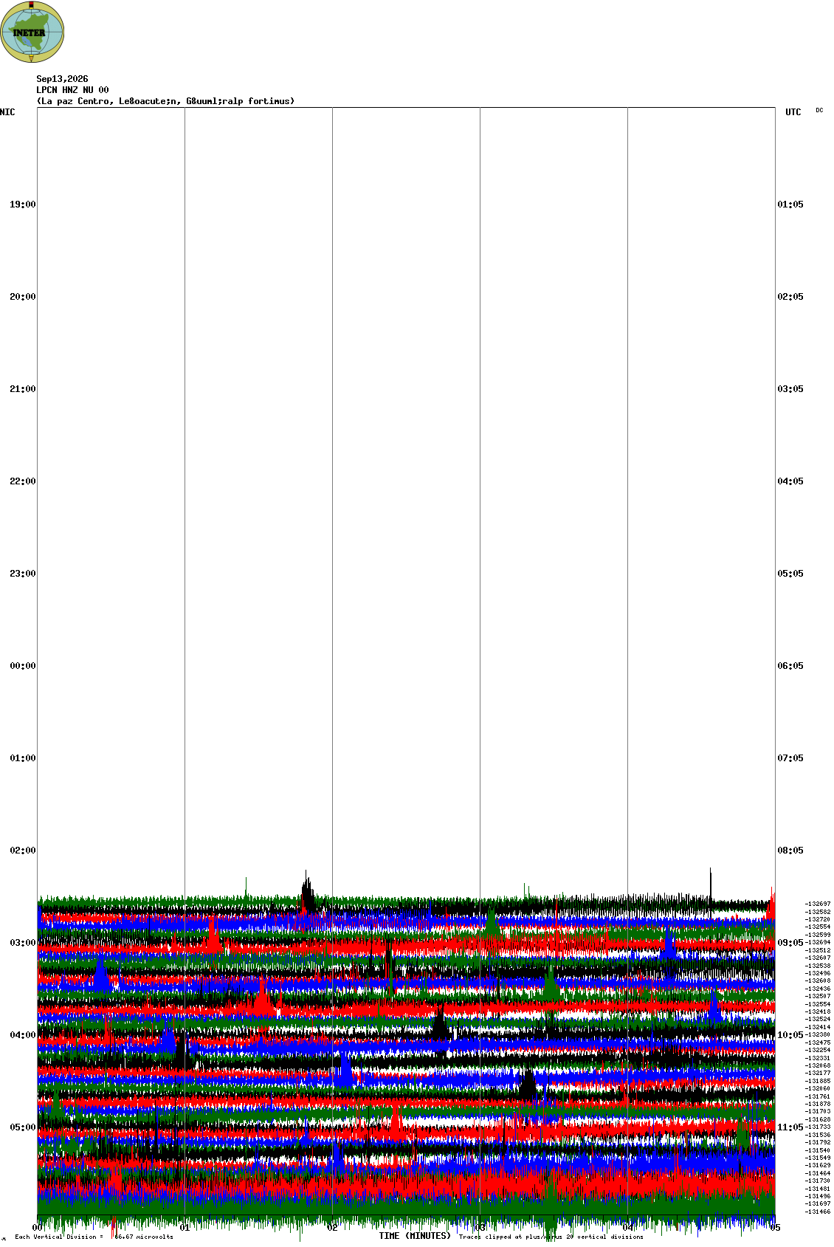Click the TIME (MINUTES) axis label

point(415,1236)
